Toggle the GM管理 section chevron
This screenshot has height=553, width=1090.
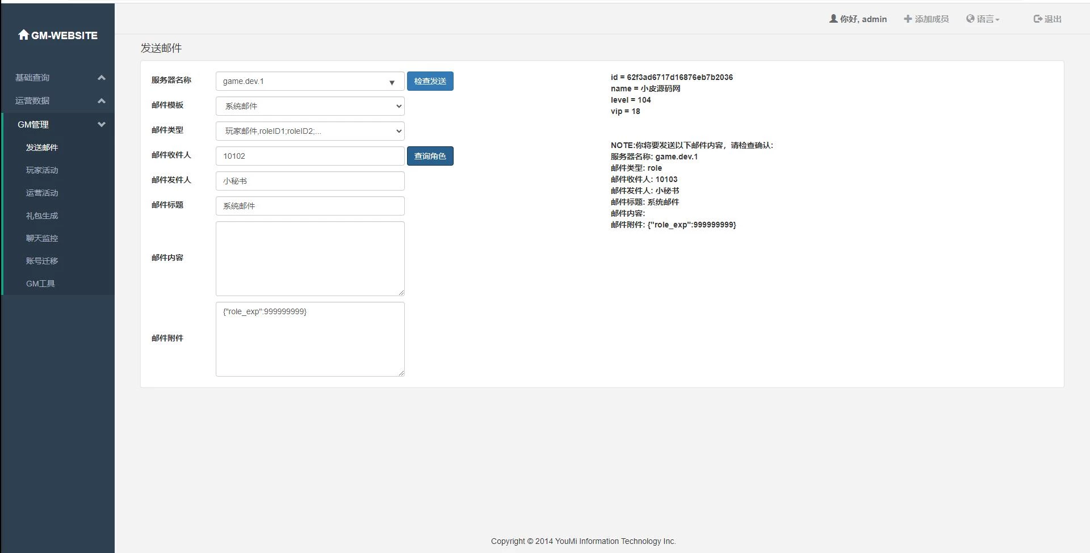101,125
